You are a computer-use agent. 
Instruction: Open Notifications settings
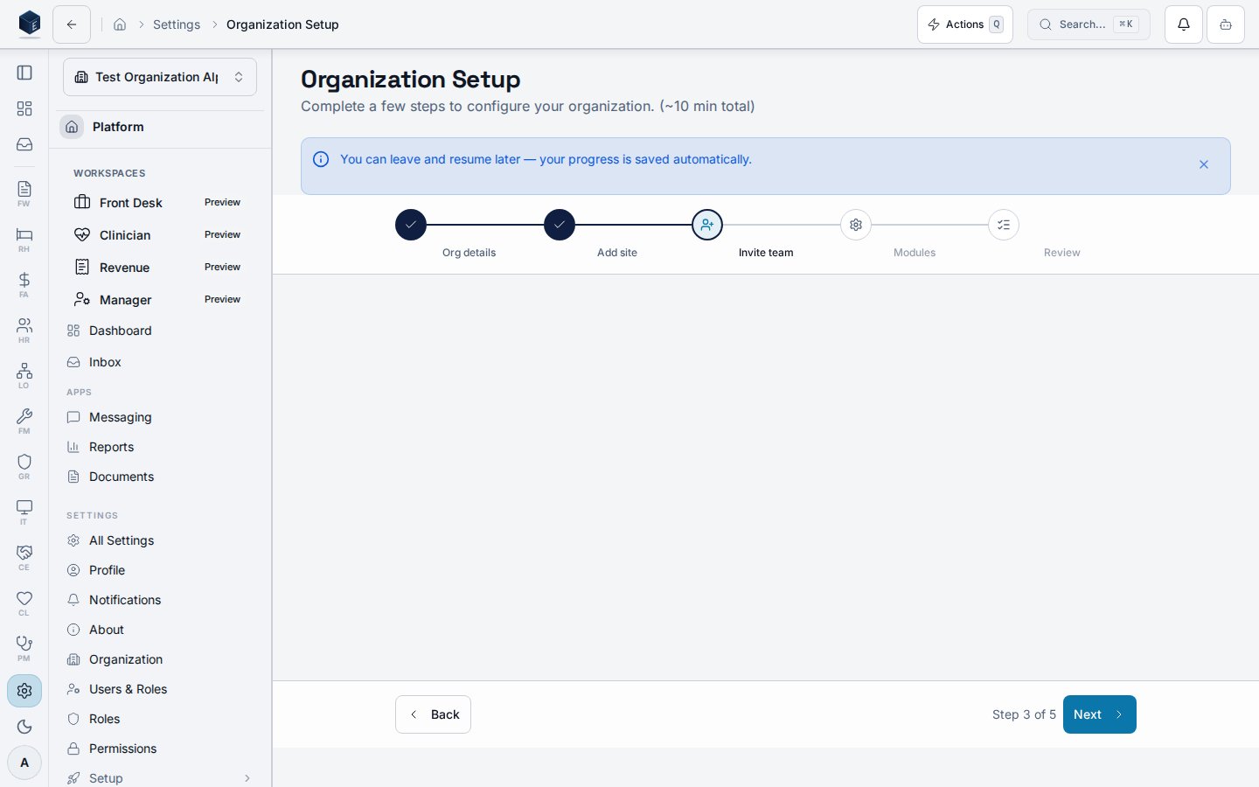(160, 600)
